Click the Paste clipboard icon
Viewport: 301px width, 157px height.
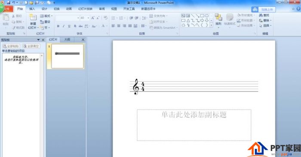coord(6,18)
